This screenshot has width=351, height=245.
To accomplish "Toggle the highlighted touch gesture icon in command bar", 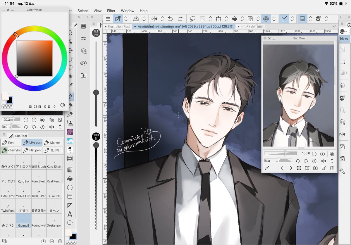I will coord(118,19).
